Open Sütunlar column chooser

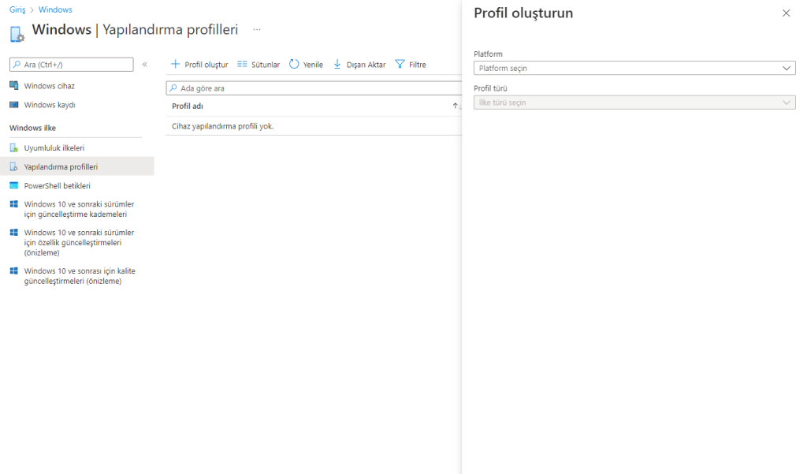click(x=258, y=65)
